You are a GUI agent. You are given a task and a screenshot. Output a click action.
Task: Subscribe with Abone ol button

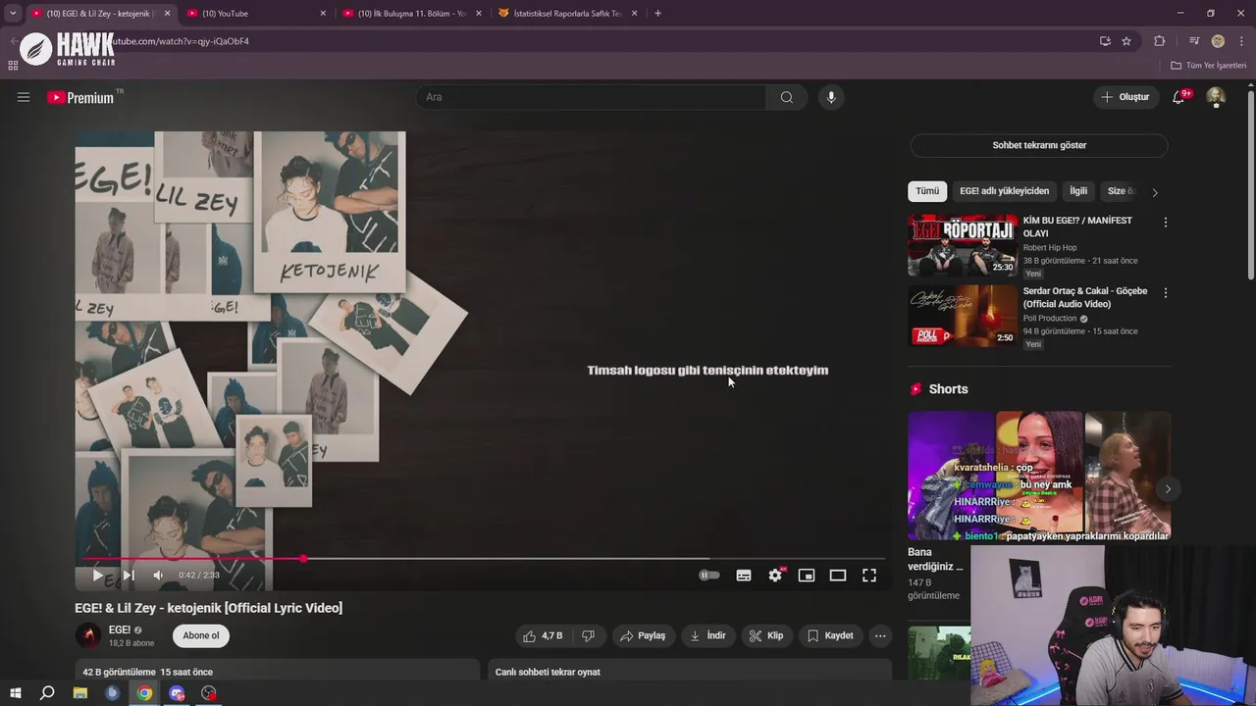pos(201,635)
